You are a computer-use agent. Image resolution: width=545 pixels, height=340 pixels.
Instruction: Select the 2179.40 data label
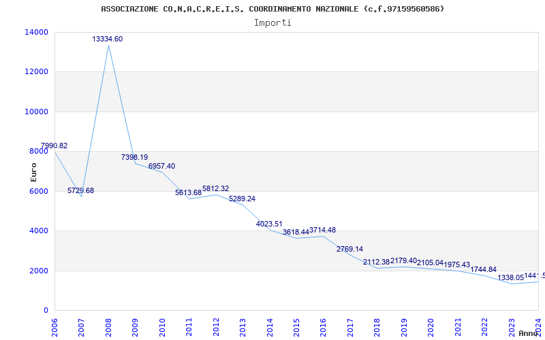403,260
